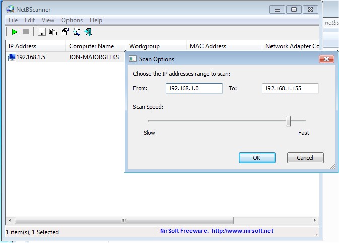This screenshot has height=243, width=339.
Task: Cancel the Scan Options dialog
Action: (x=305, y=158)
